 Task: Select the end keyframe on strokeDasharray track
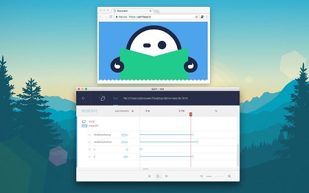[x=193, y=135]
